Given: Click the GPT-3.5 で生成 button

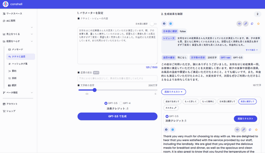Looking at the screenshot, I should [x=117, y=116].
